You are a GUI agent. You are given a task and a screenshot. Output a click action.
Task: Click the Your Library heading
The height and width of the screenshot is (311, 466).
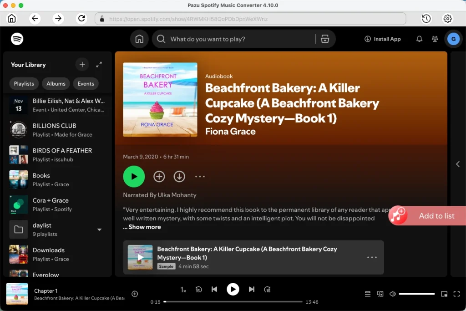point(28,65)
